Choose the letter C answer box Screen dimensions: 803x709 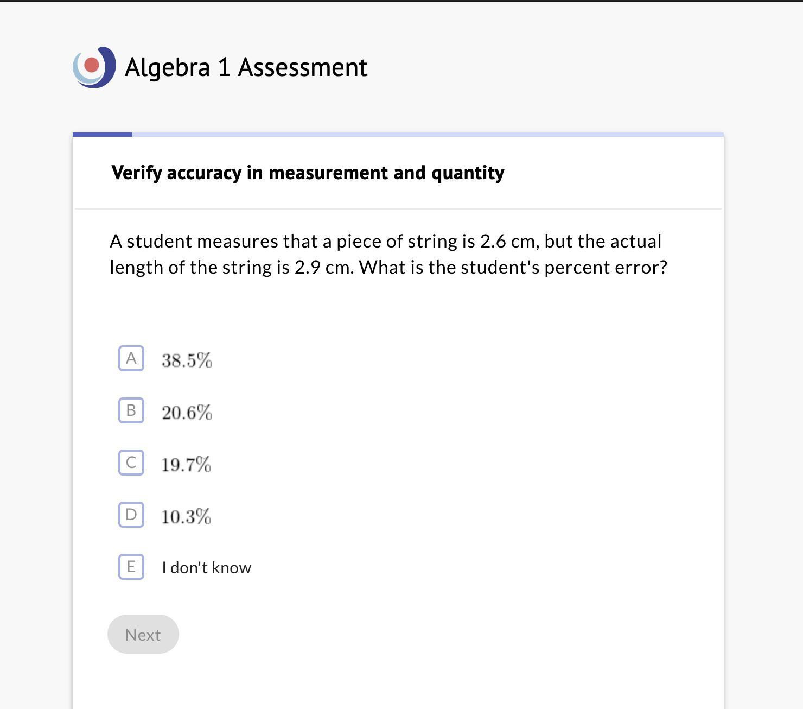131,463
